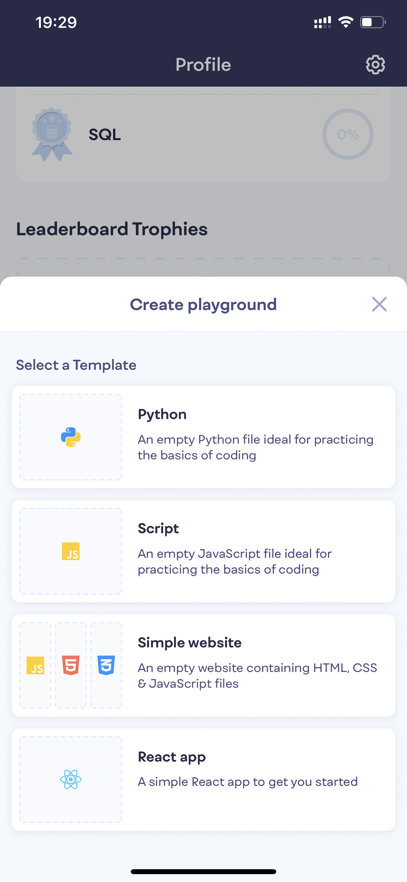Tap the JS icon in Script template
The height and width of the screenshot is (882, 407).
click(71, 551)
